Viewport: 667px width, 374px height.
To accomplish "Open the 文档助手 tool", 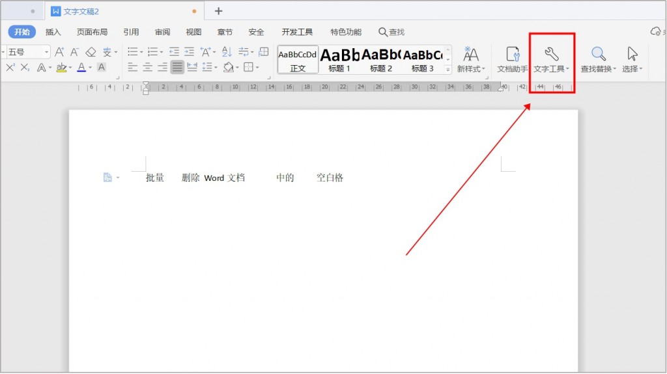I will [512, 59].
